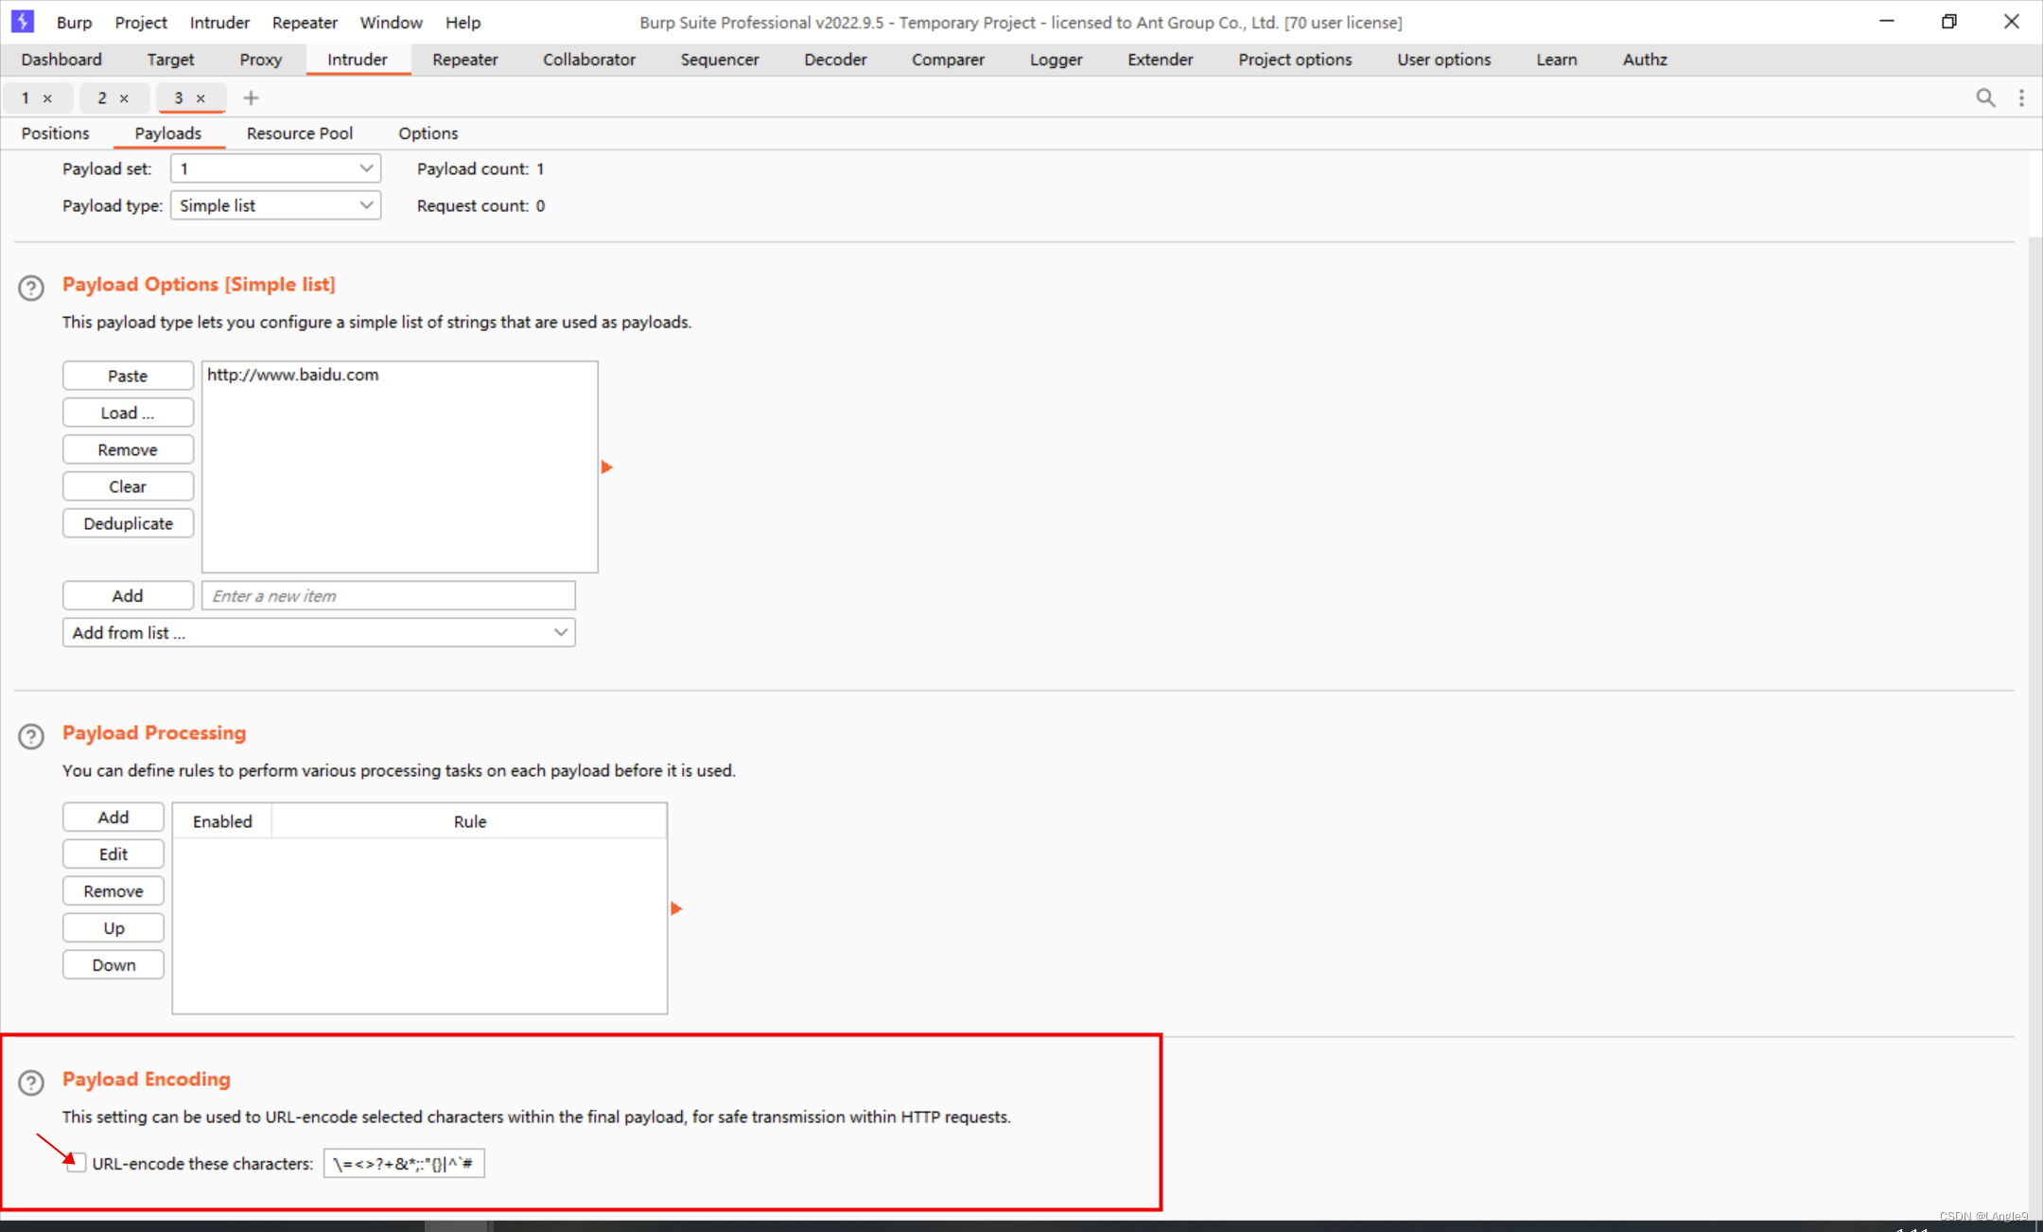The image size is (2043, 1232).
Task: Add a new Intruder tab with plus icon
Action: (x=251, y=97)
